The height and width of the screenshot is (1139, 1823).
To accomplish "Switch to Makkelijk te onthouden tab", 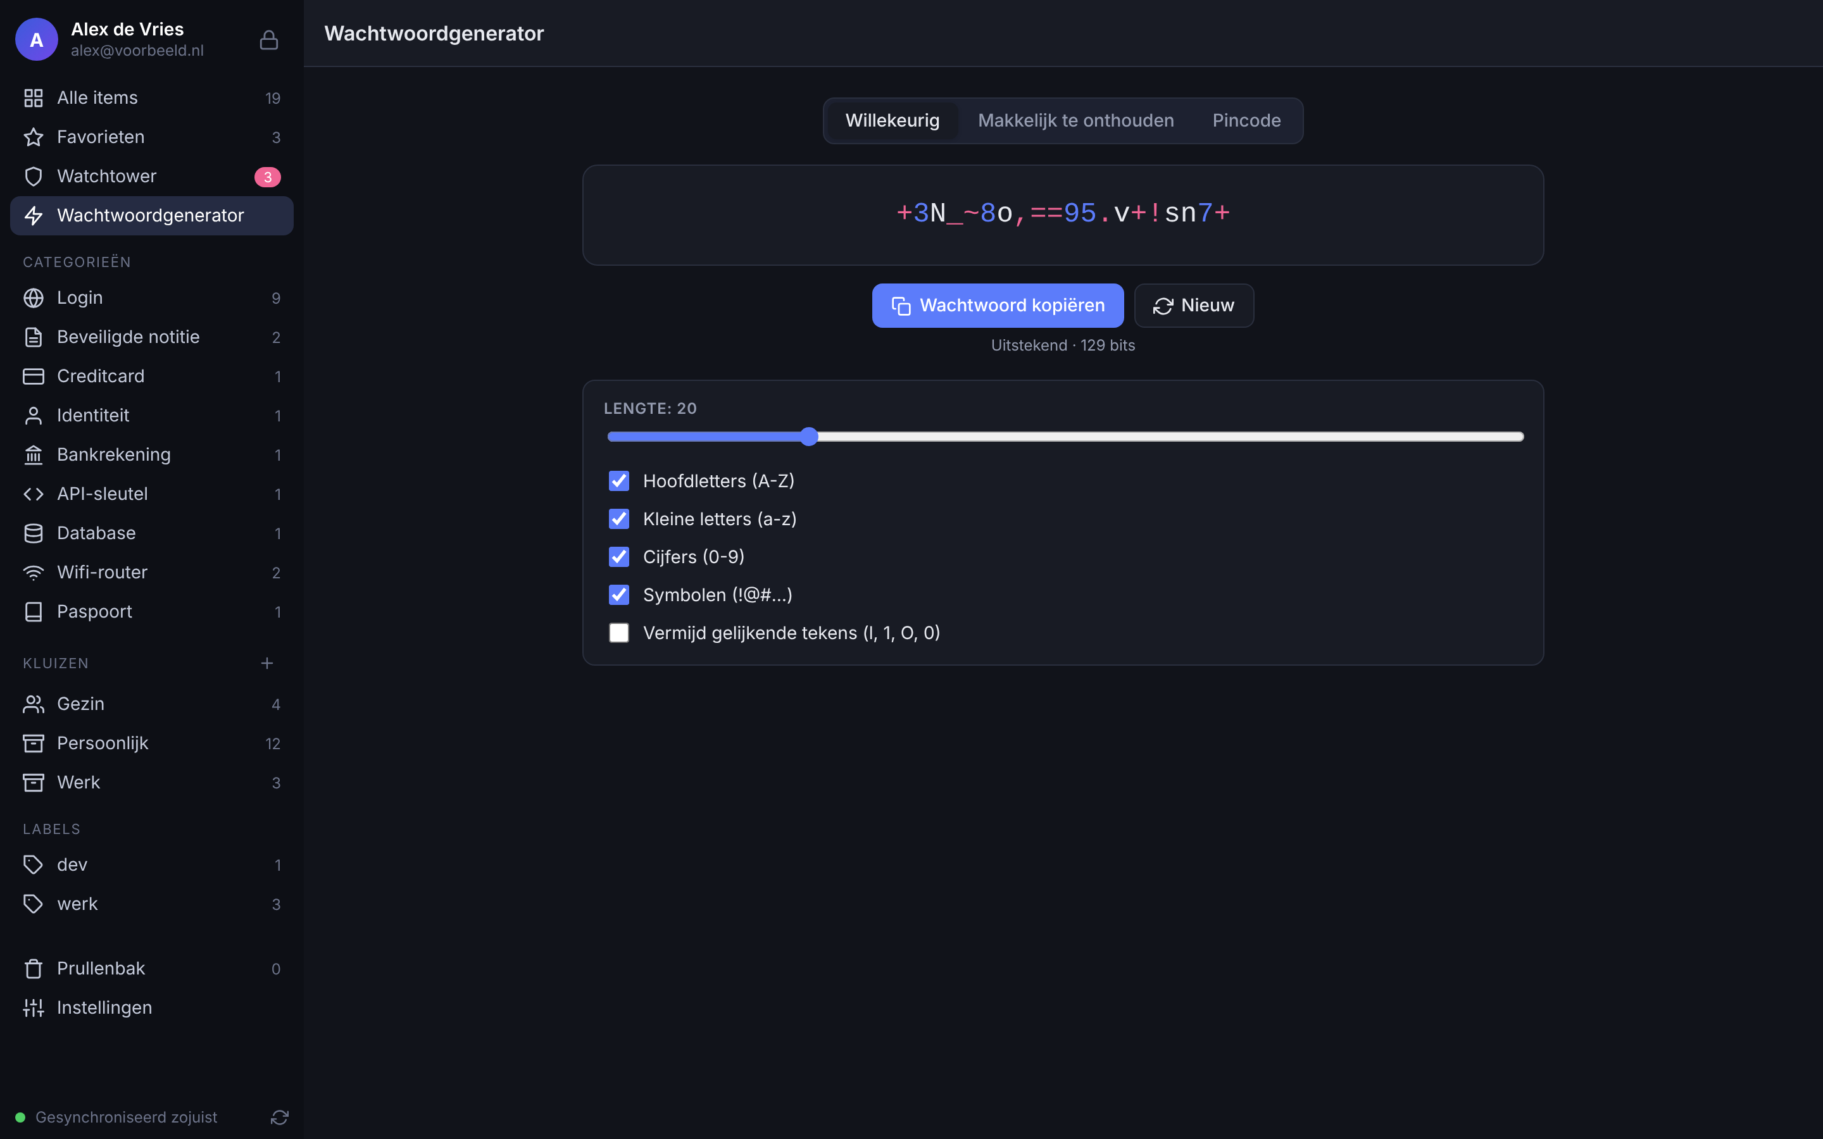I will (1075, 120).
